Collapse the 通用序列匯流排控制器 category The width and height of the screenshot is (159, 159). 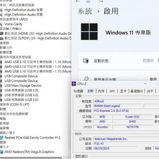point(16,57)
